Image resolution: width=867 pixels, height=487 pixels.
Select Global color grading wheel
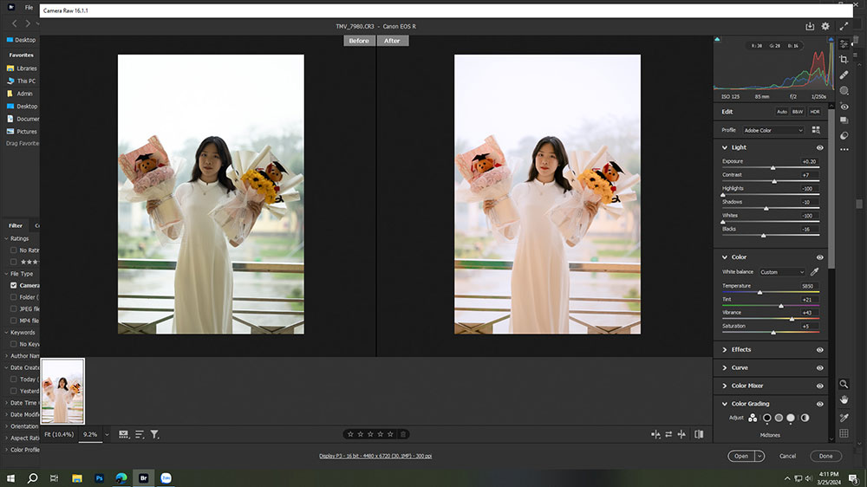[805, 418]
